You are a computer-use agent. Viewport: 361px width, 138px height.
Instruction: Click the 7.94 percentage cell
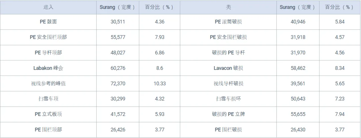340,114
